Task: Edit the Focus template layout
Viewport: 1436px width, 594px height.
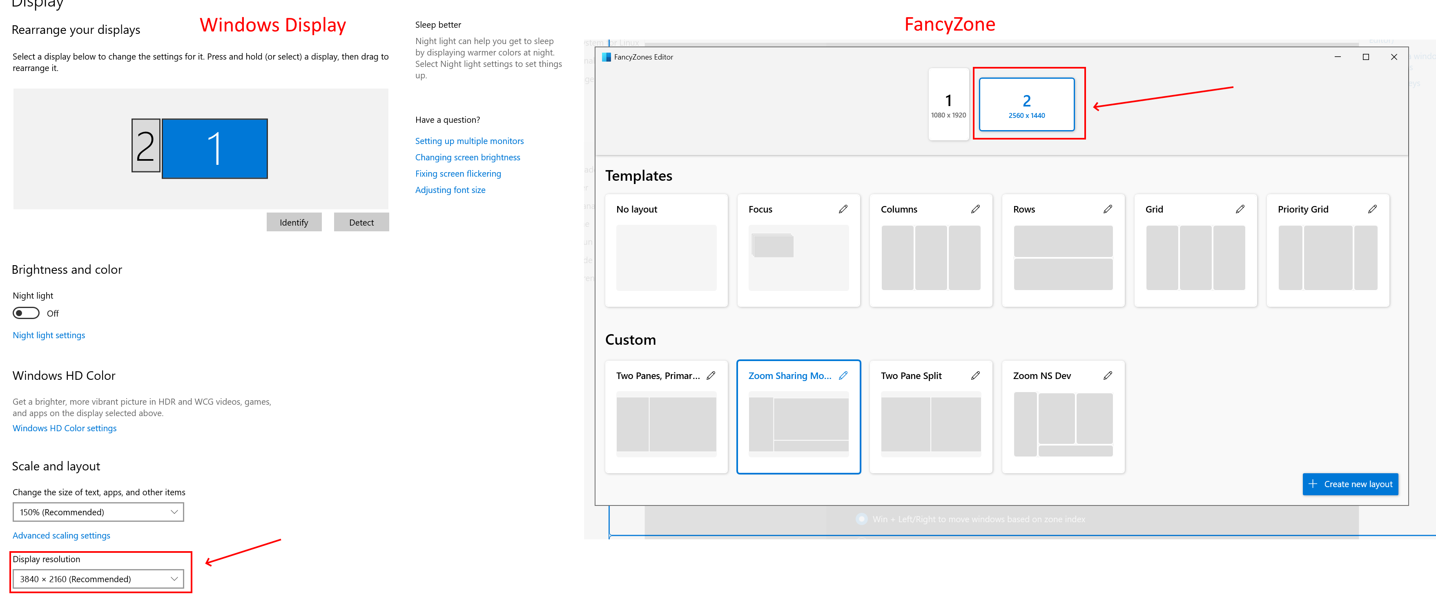Action: click(843, 209)
